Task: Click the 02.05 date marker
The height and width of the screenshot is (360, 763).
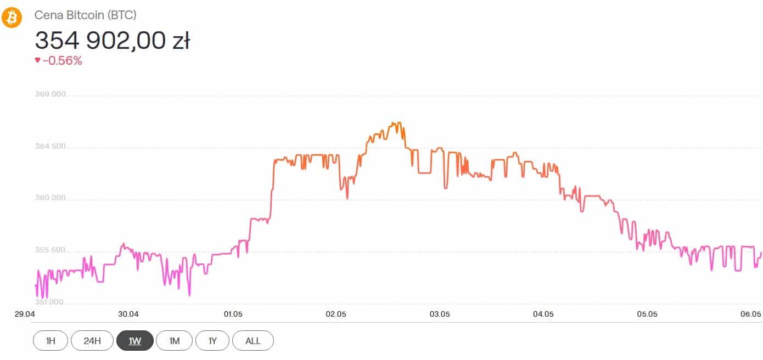Action: (336, 314)
